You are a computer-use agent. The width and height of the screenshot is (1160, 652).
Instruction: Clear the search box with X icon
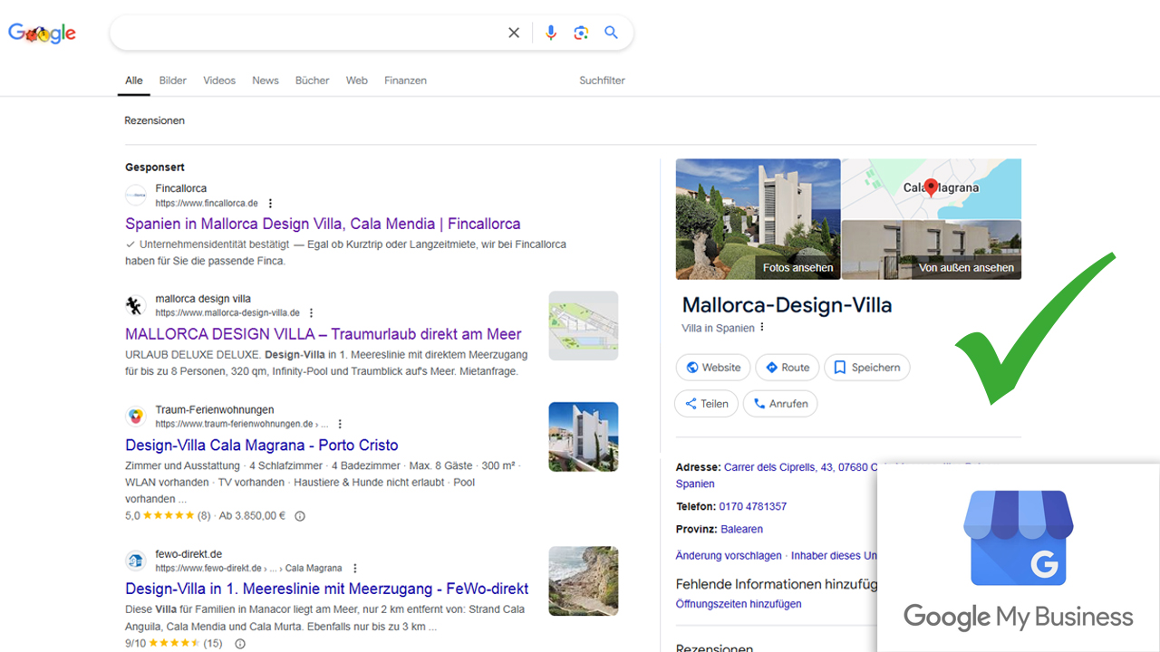(x=514, y=33)
